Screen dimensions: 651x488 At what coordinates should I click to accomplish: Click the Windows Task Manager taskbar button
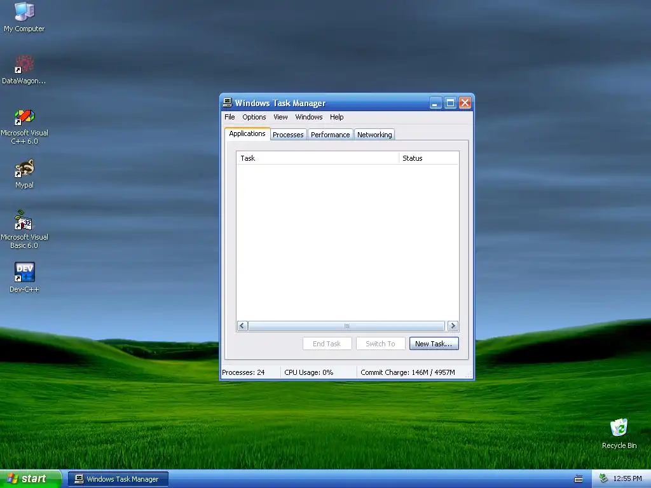[118, 479]
